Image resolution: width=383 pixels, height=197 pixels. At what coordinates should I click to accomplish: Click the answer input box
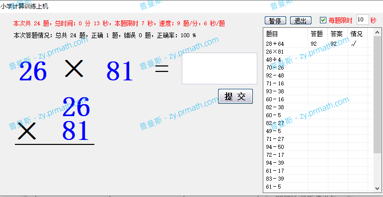coord(220,68)
